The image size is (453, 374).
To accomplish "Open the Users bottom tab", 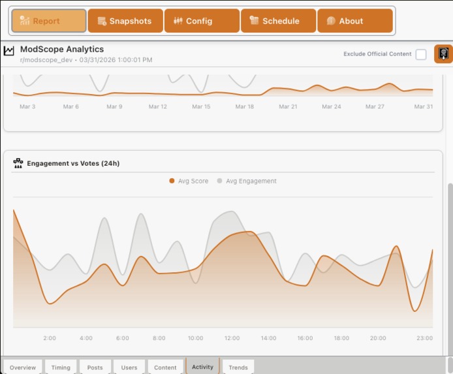I will point(129,367).
